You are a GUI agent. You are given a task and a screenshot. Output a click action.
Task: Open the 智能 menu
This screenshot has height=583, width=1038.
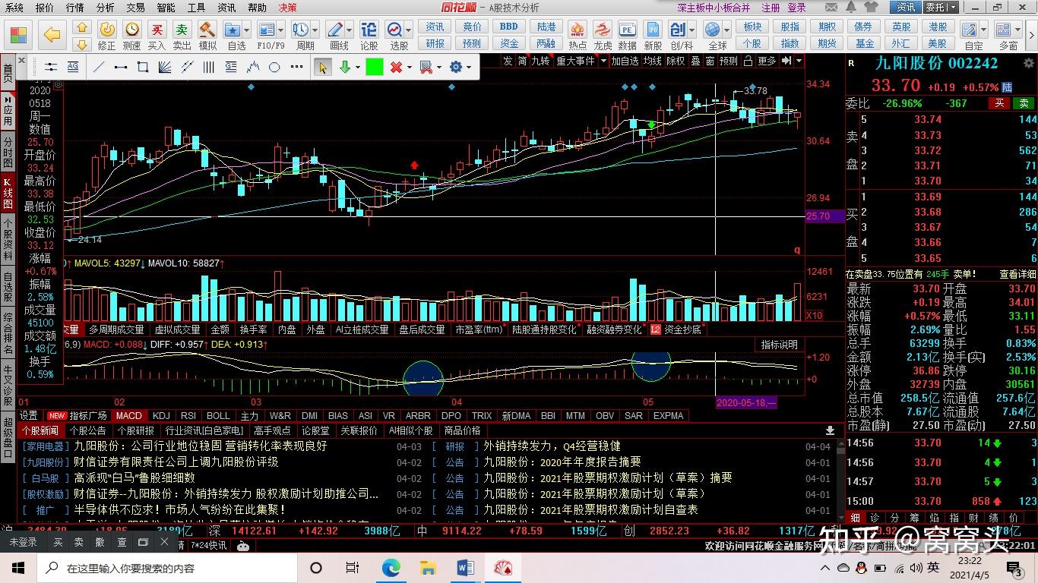pos(166,8)
